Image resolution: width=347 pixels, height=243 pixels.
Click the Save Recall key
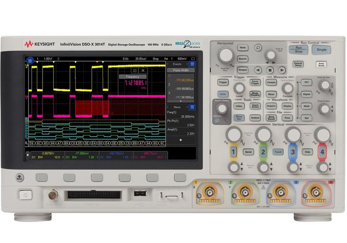tap(271, 118)
